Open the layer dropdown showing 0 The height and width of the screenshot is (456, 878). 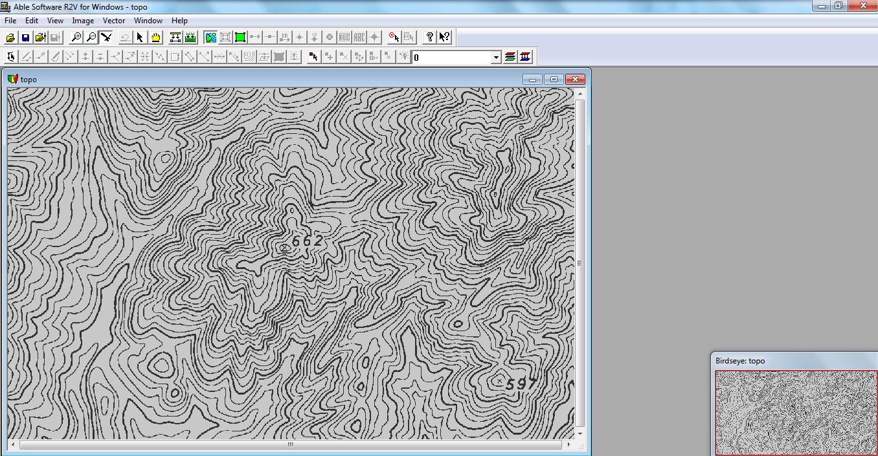pyautogui.click(x=497, y=58)
